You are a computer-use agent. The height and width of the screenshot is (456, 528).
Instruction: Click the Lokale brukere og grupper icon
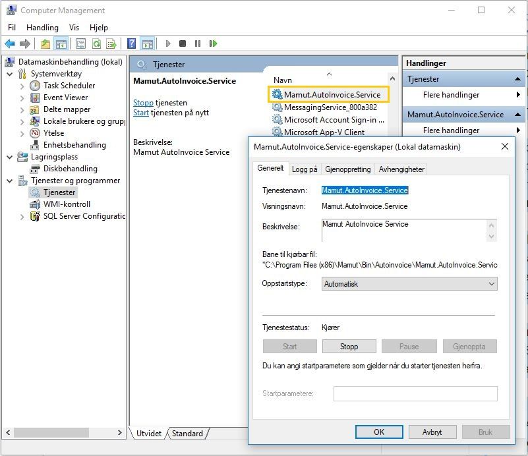click(35, 121)
